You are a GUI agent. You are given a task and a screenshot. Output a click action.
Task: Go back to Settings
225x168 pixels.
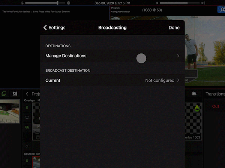(54, 28)
